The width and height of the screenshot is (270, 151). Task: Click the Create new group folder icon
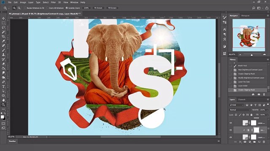(x=254, y=142)
